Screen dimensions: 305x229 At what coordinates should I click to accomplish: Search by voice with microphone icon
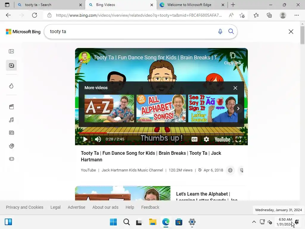tap(220, 32)
